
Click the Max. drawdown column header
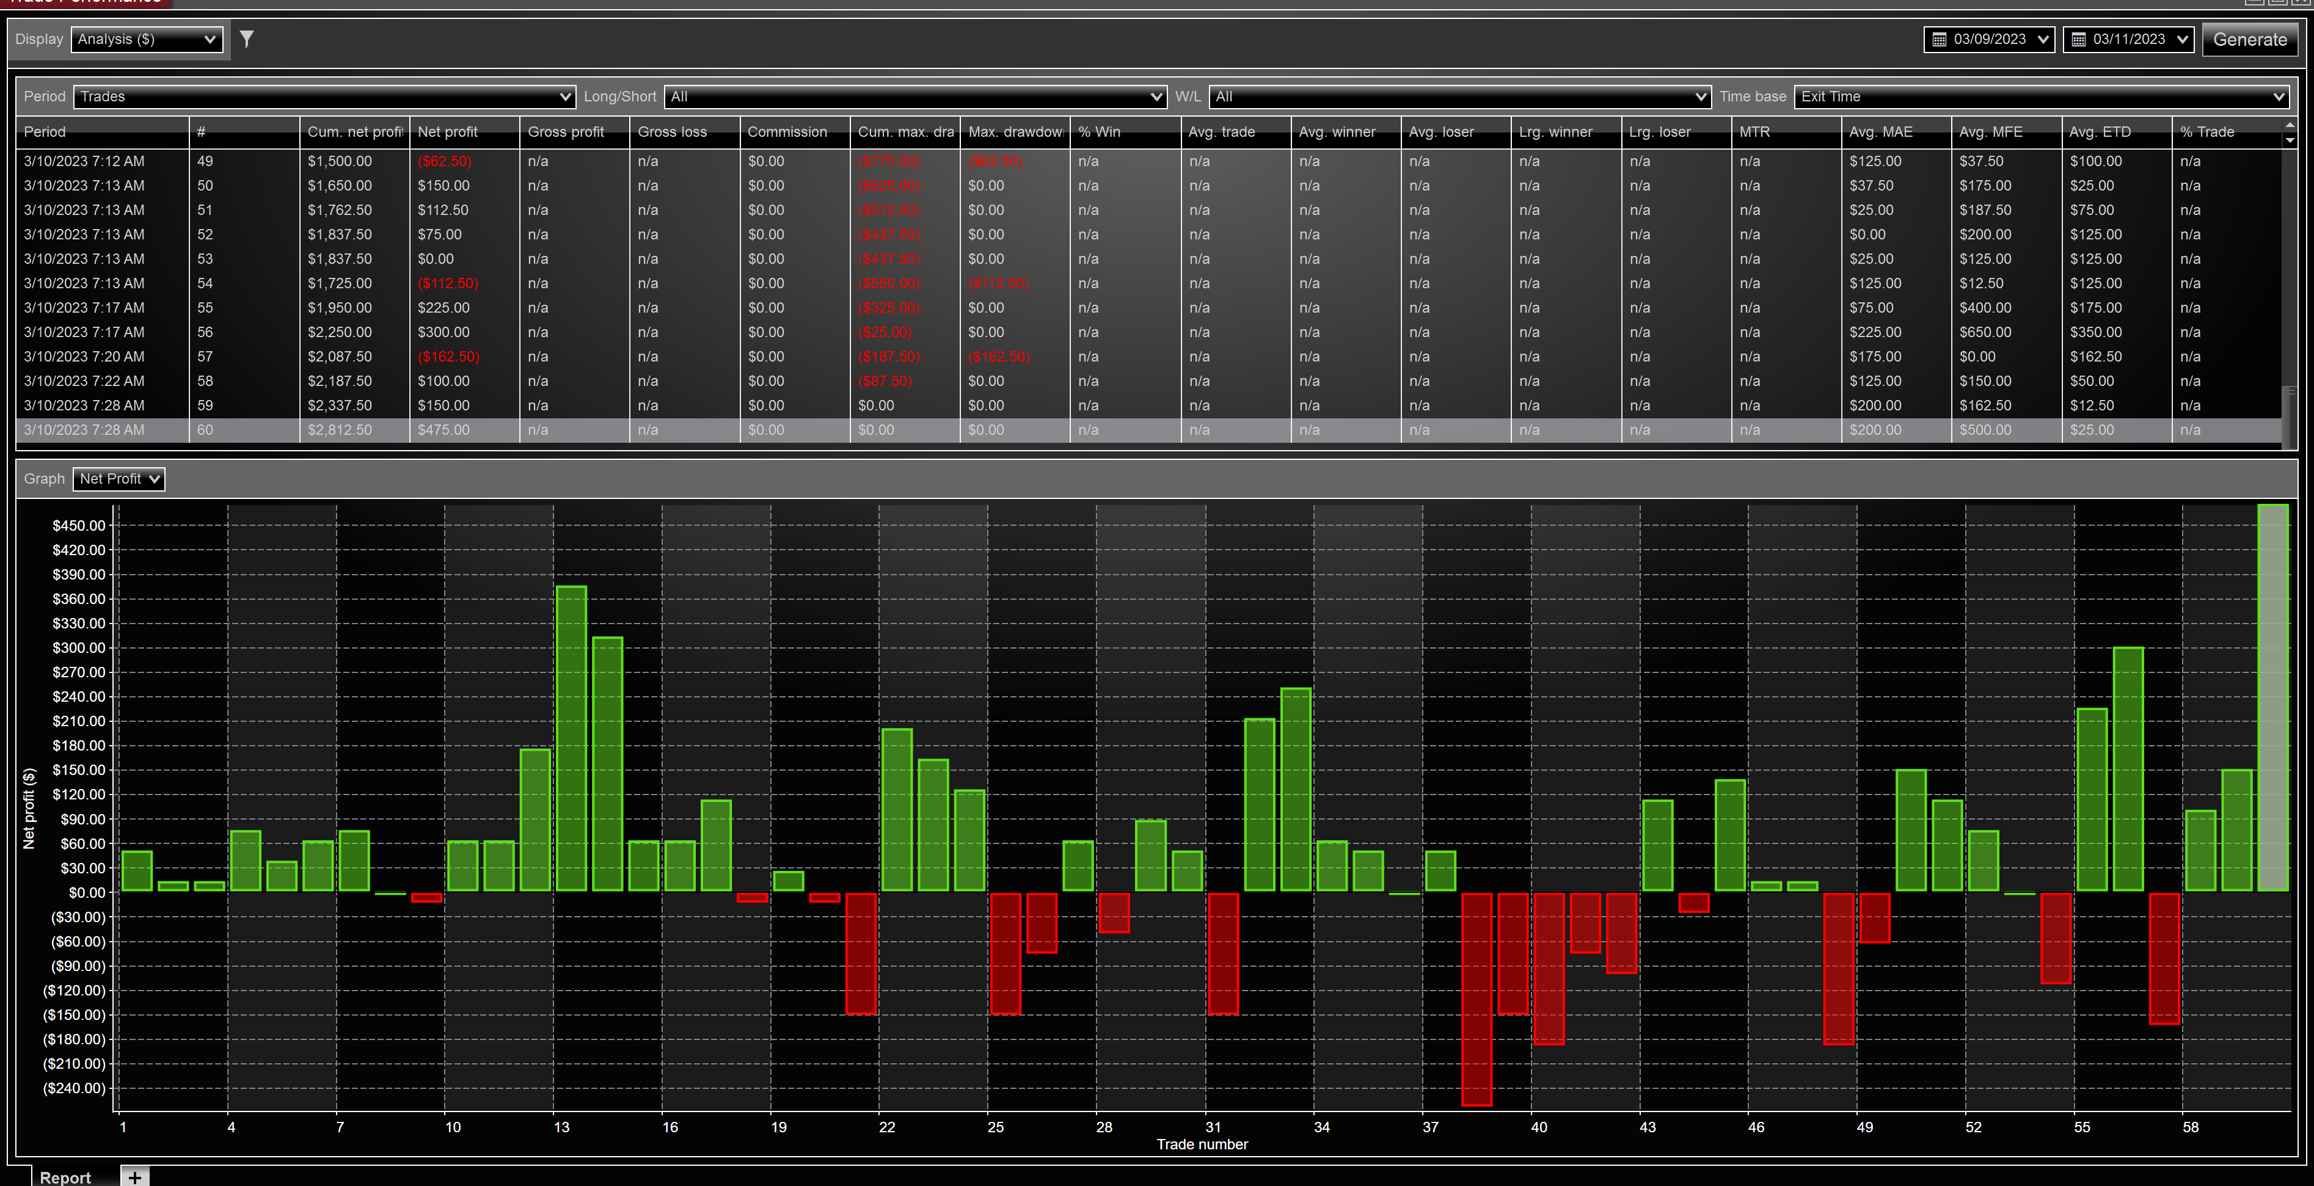click(1015, 132)
